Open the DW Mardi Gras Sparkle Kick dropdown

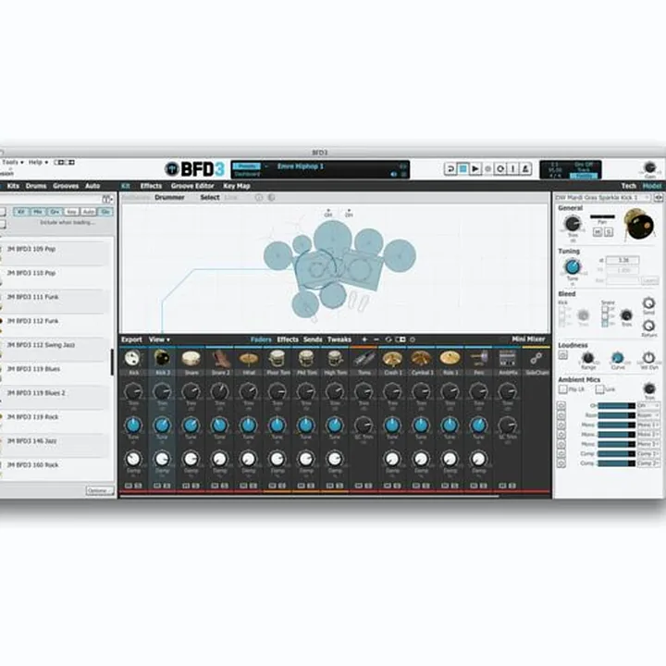pos(602,198)
